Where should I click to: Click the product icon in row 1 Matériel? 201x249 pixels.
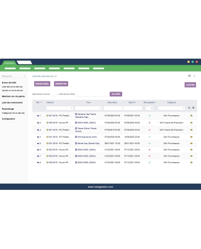pos(47,116)
